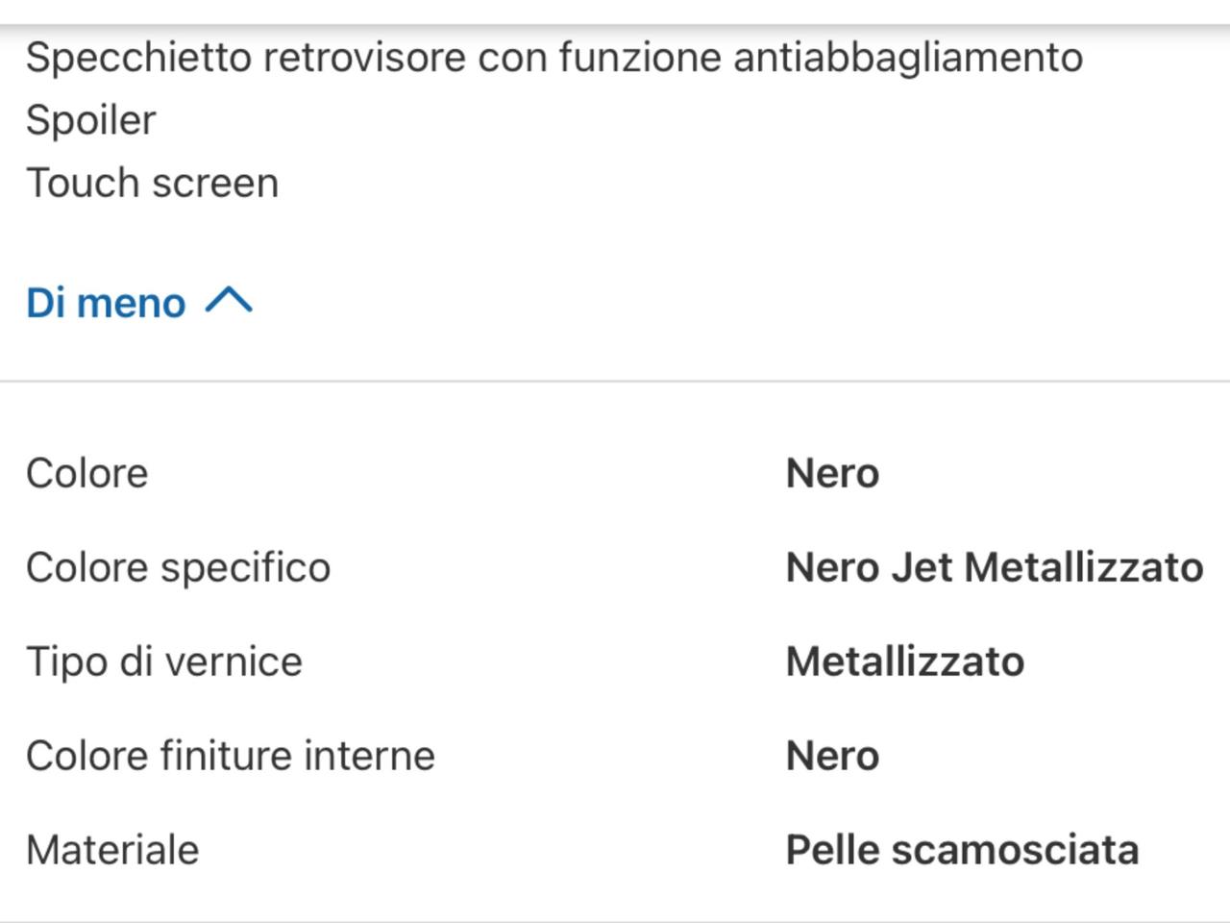The height and width of the screenshot is (923, 1230).
Task: Select the Pelle scamosciata material value
Action: [963, 850]
